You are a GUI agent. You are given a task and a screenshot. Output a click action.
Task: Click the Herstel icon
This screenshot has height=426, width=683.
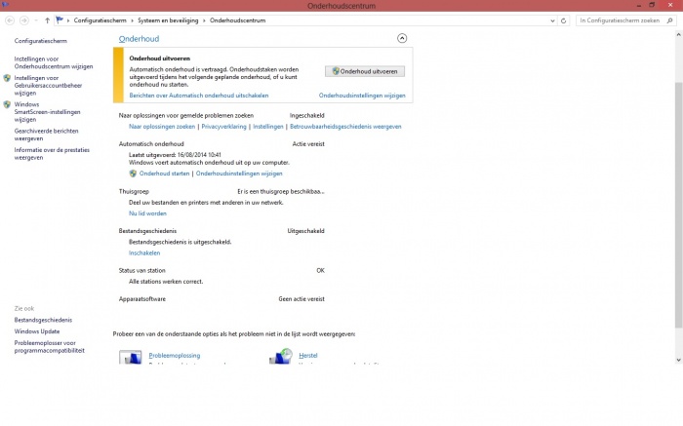[x=281, y=356]
